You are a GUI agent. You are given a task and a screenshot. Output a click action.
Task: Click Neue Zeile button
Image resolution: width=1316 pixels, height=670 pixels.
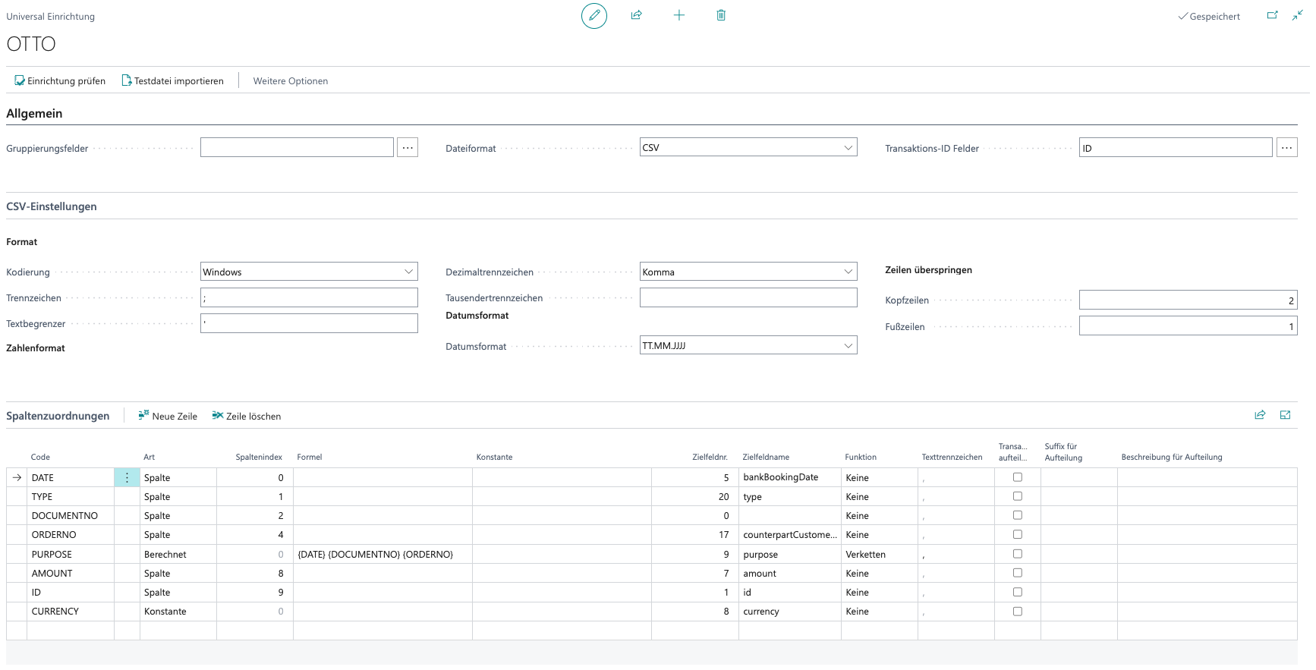click(x=168, y=416)
